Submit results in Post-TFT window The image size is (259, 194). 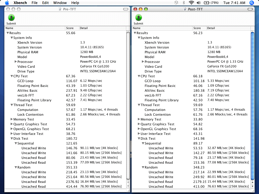click(x=138, y=20)
